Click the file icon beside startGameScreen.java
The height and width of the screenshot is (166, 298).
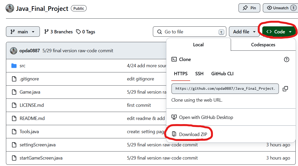coord(14,158)
